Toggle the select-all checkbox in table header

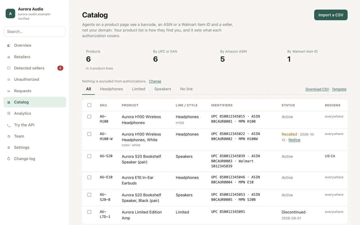point(89,105)
